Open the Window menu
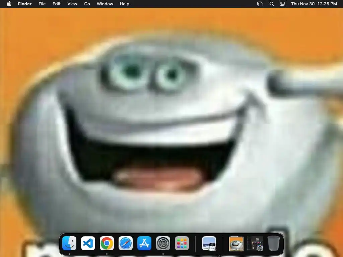Viewport: 343px width, 257px height. [105, 4]
